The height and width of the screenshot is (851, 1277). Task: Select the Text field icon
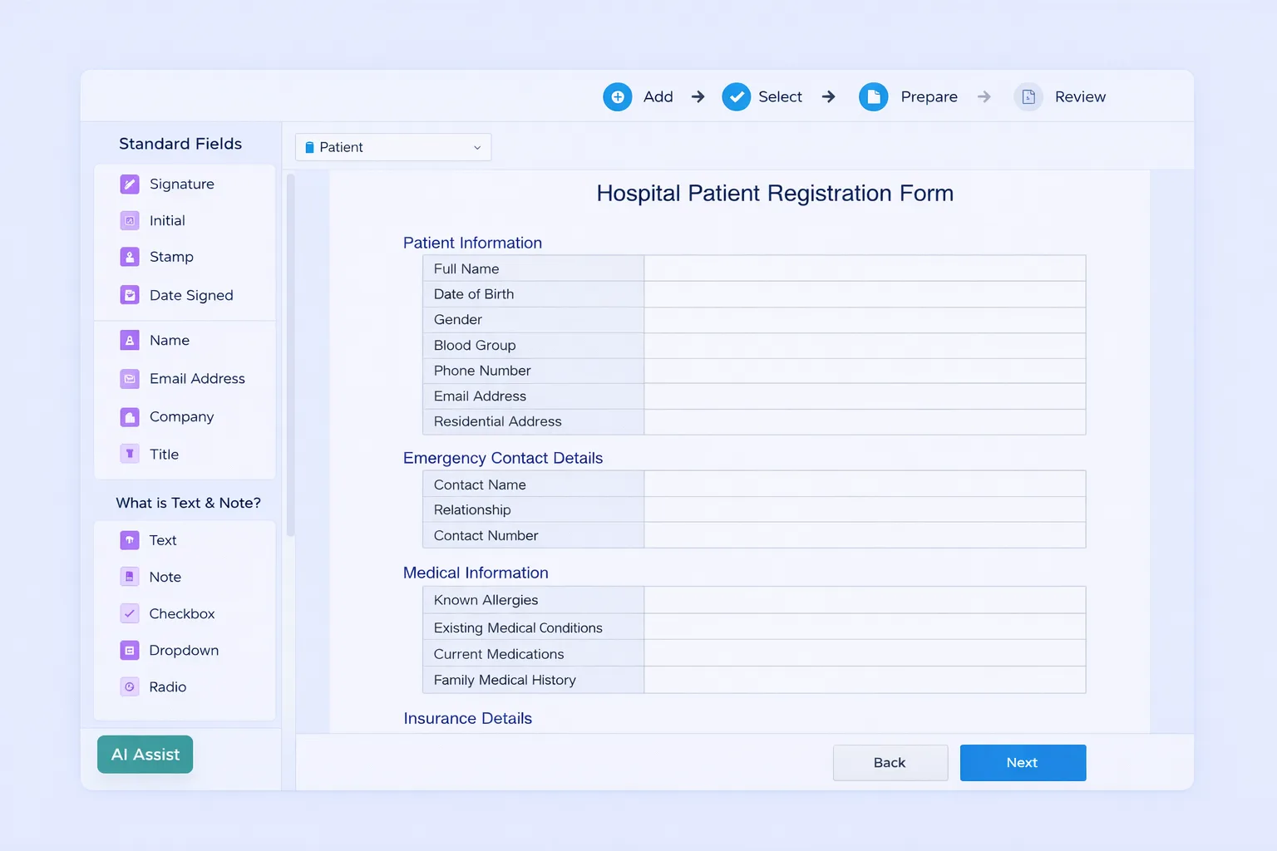(130, 540)
